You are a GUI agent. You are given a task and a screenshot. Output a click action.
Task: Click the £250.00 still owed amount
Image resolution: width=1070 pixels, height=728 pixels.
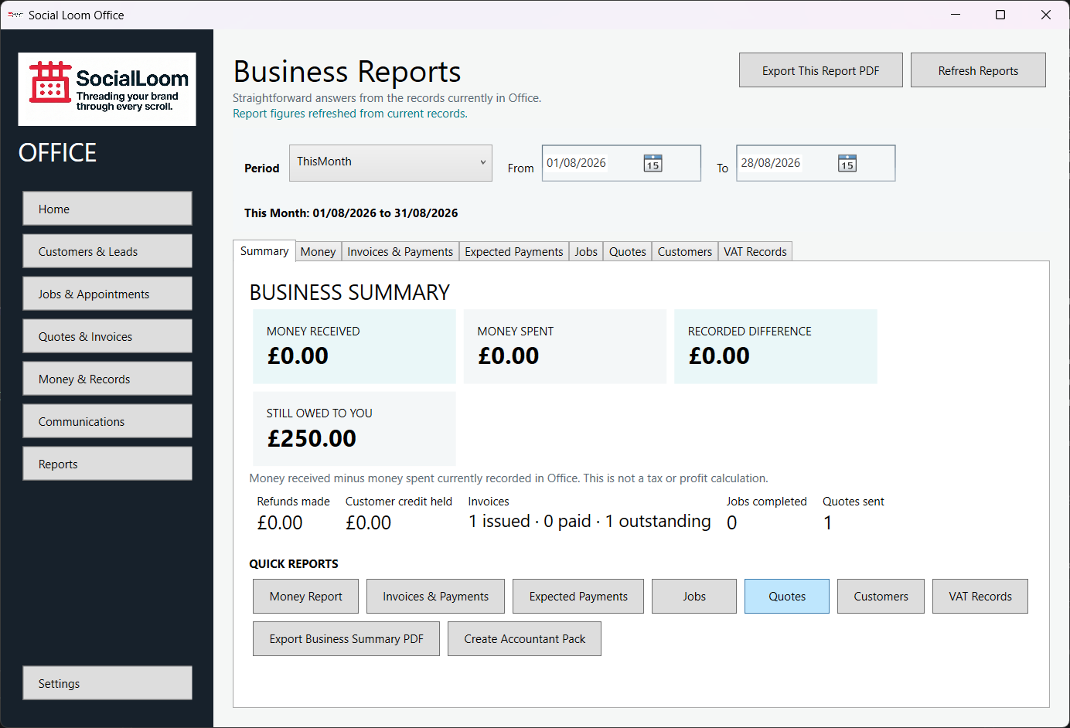click(312, 438)
